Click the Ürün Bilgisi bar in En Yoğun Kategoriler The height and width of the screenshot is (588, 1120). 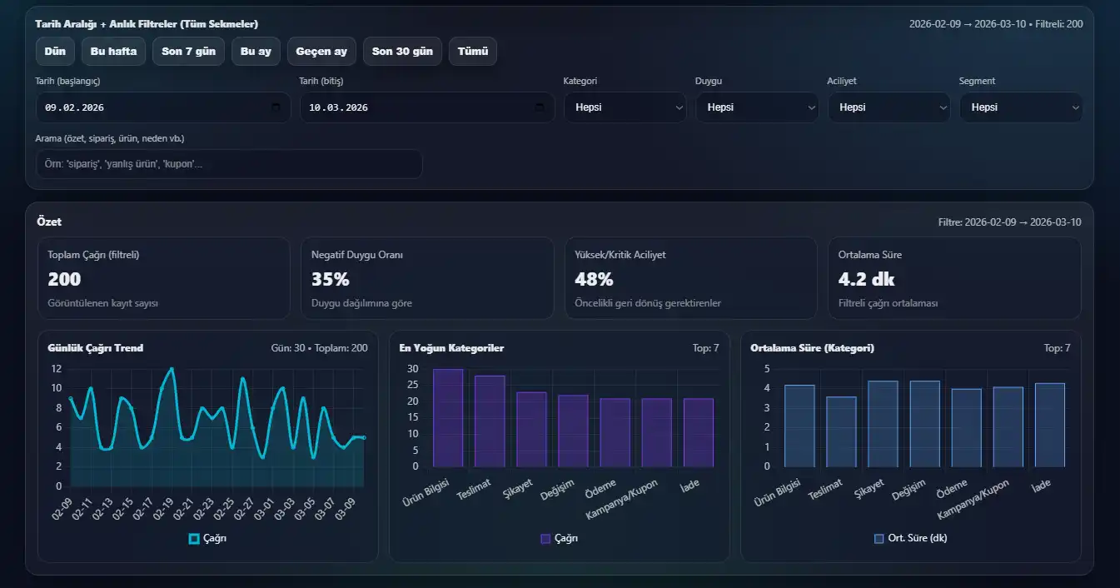click(448, 417)
